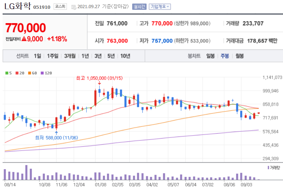Viewport: 283px width, 189px height.
Task: Click the 05/07 date axis label
Action: (x=173, y=185)
